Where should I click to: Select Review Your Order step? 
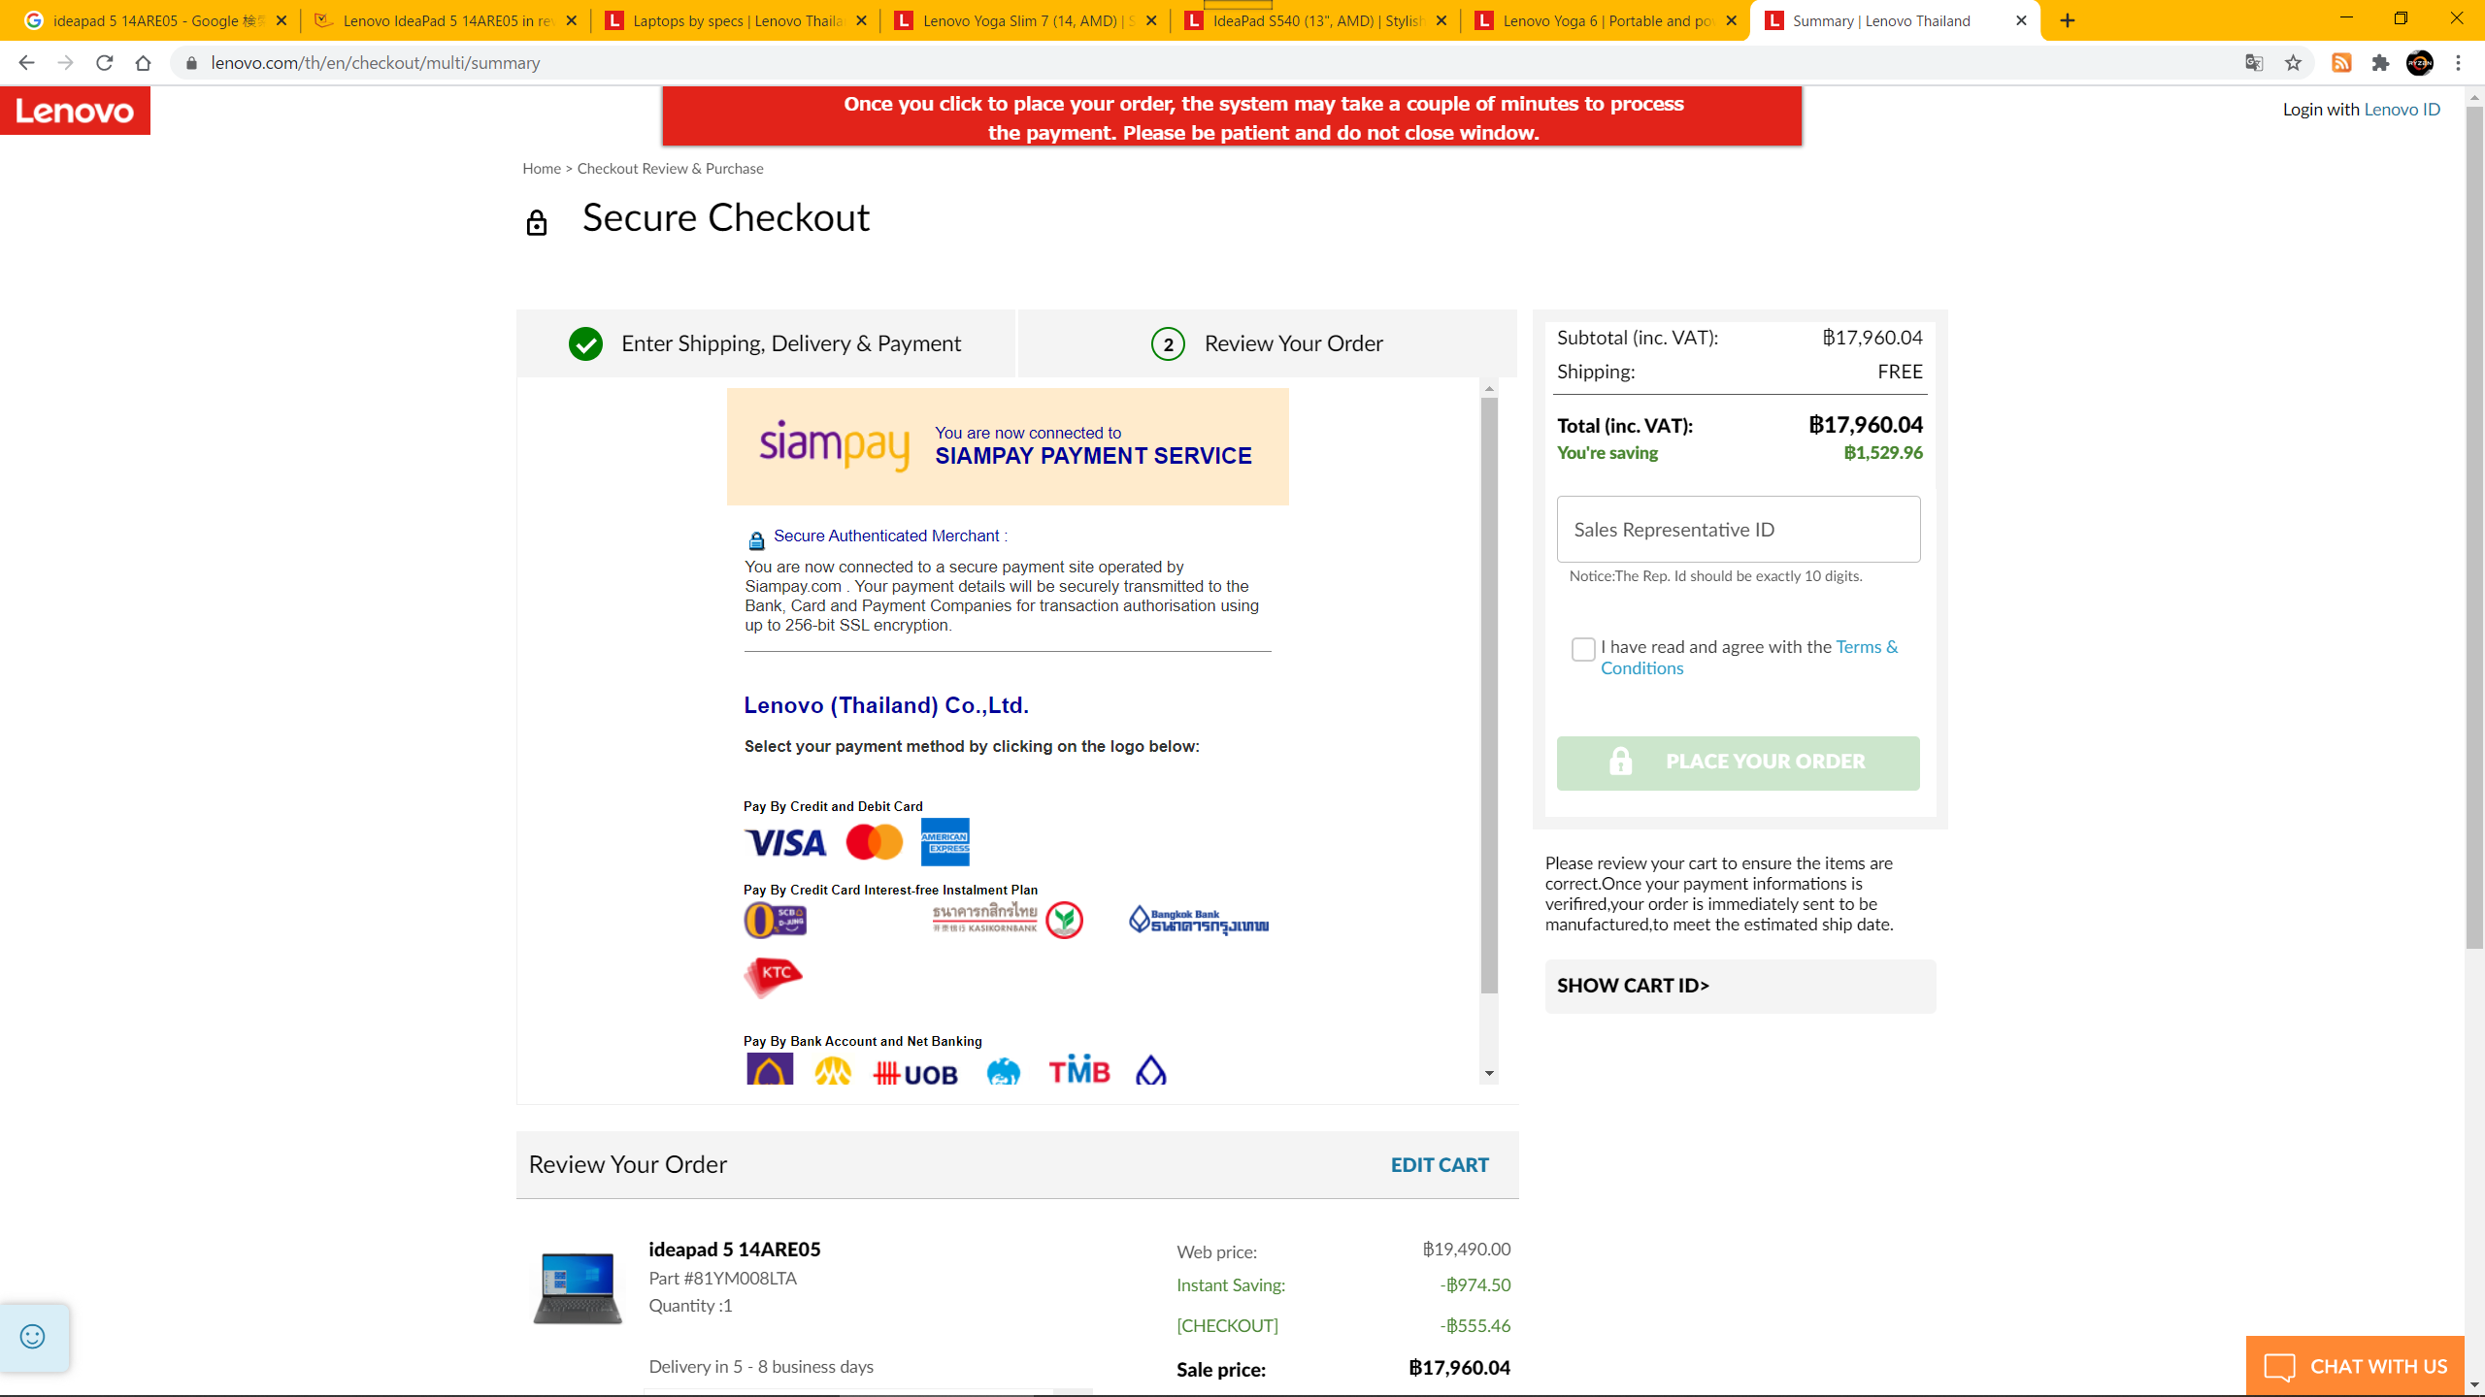(1267, 343)
